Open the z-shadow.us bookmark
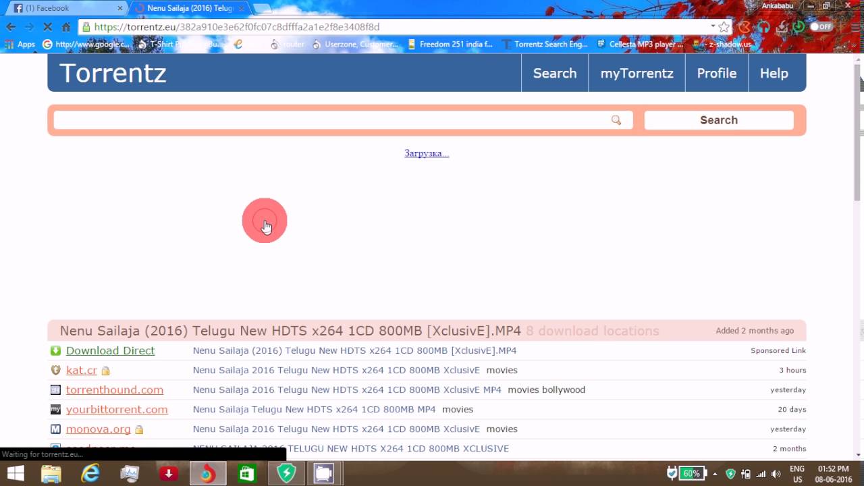864x486 pixels. point(724,45)
